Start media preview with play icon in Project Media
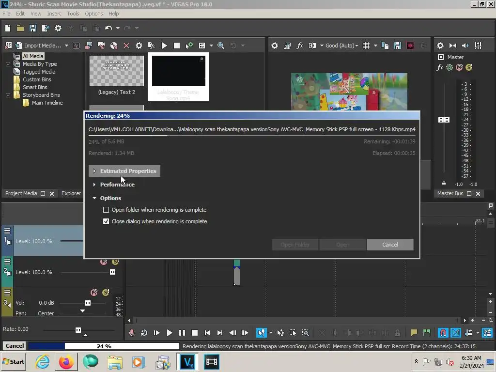Viewport: 496px width, 372px height. click(164, 46)
